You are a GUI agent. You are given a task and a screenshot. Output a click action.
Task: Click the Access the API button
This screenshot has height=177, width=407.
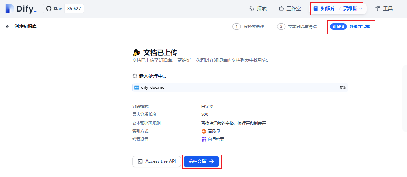tap(157, 162)
